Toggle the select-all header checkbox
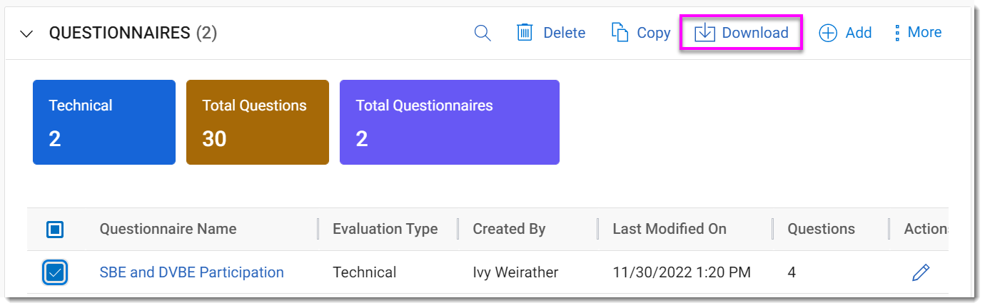Viewport: 985px width, 308px height. 56,230
